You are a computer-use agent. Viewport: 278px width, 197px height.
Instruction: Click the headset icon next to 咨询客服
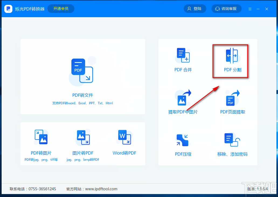click(217, 9)
